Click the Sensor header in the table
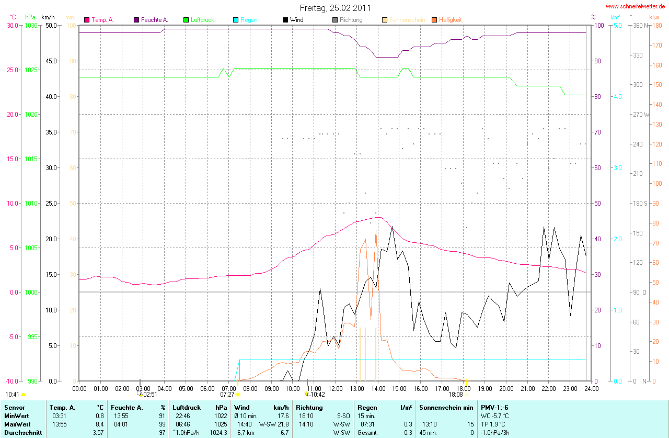Screen dimensions: 669x438 (x=14, y=407)
